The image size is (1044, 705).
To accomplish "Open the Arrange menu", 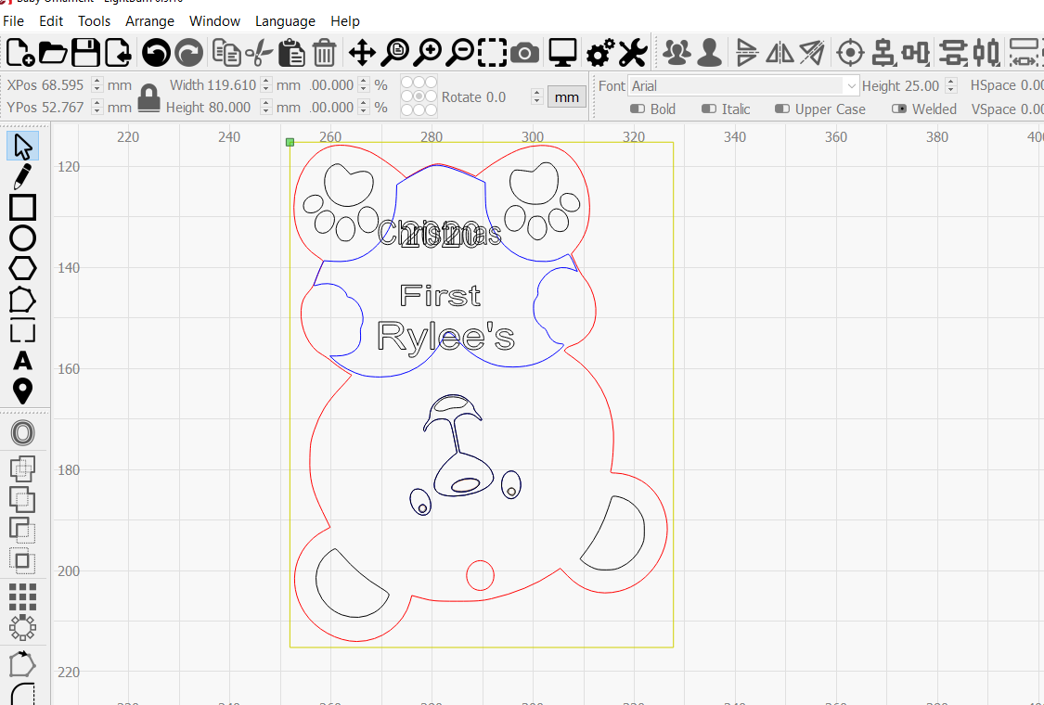I will coord(149,21).
